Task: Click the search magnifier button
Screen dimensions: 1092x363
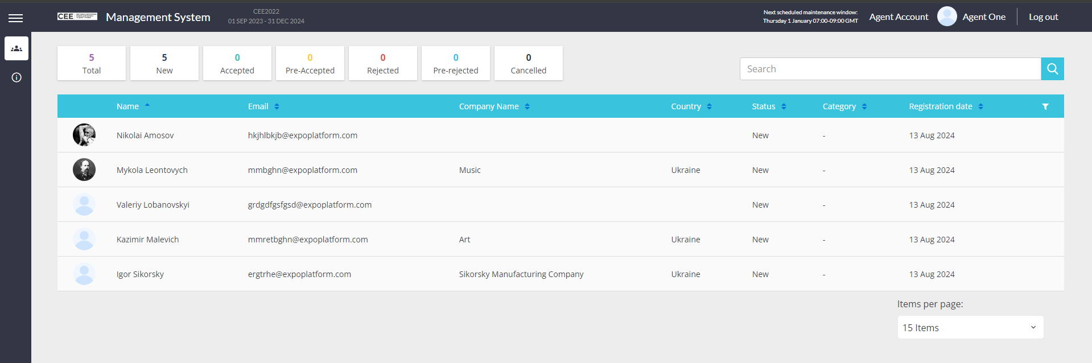Action: 1052,69
